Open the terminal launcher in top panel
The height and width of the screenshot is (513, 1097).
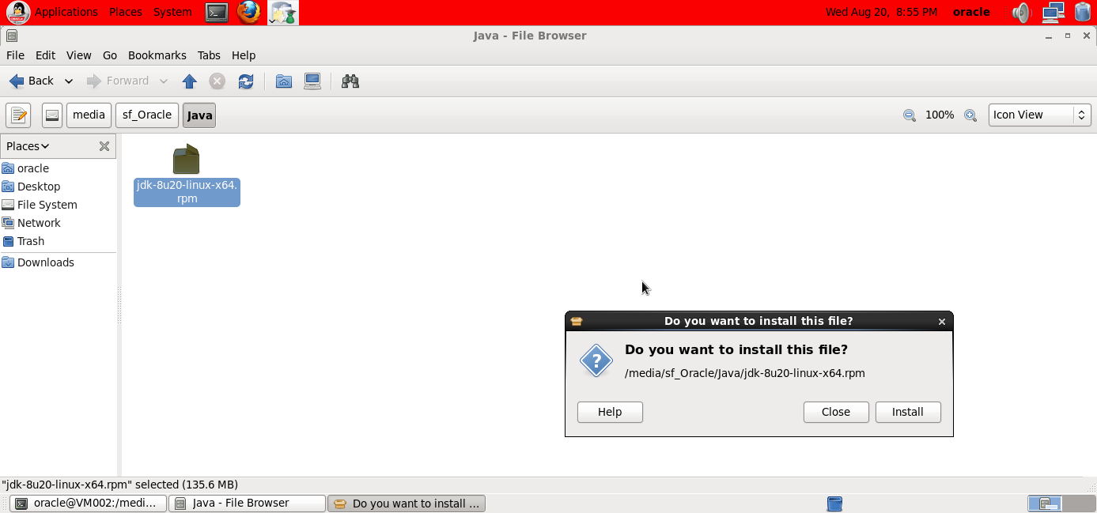click(x=217, y=12)
